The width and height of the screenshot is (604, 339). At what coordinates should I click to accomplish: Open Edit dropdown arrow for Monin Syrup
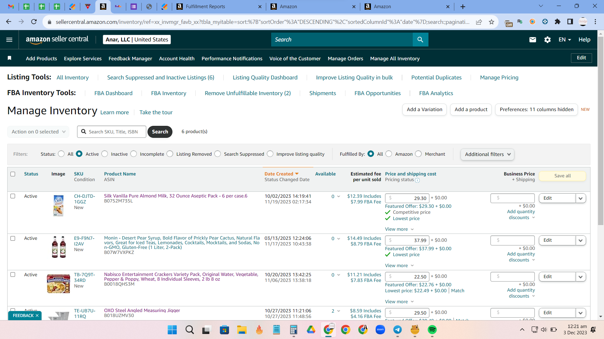click(x=581, y=240)
